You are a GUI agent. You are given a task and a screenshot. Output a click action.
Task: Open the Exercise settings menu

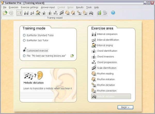[x=29, y=7]
